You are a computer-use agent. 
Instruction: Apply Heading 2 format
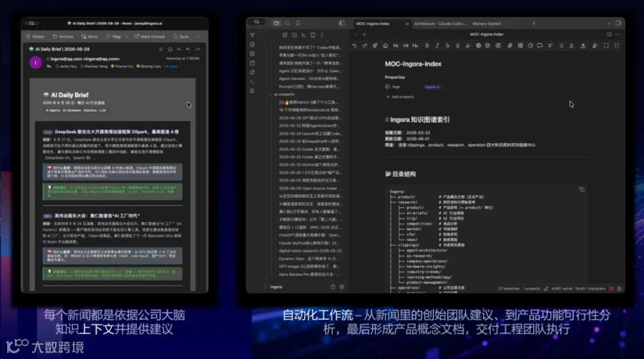[396, 46]
